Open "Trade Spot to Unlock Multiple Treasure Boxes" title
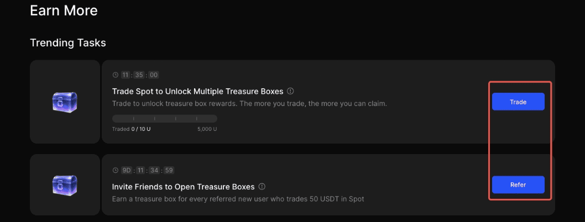585x222 pixels. [197, 91]
